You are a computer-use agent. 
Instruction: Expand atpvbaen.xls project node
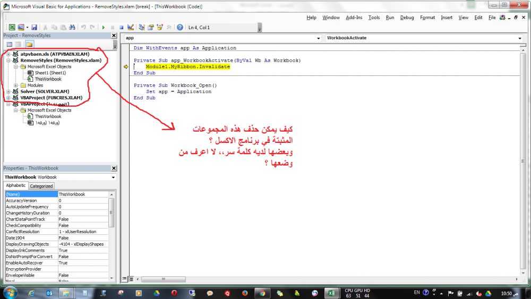coord(8,54)
